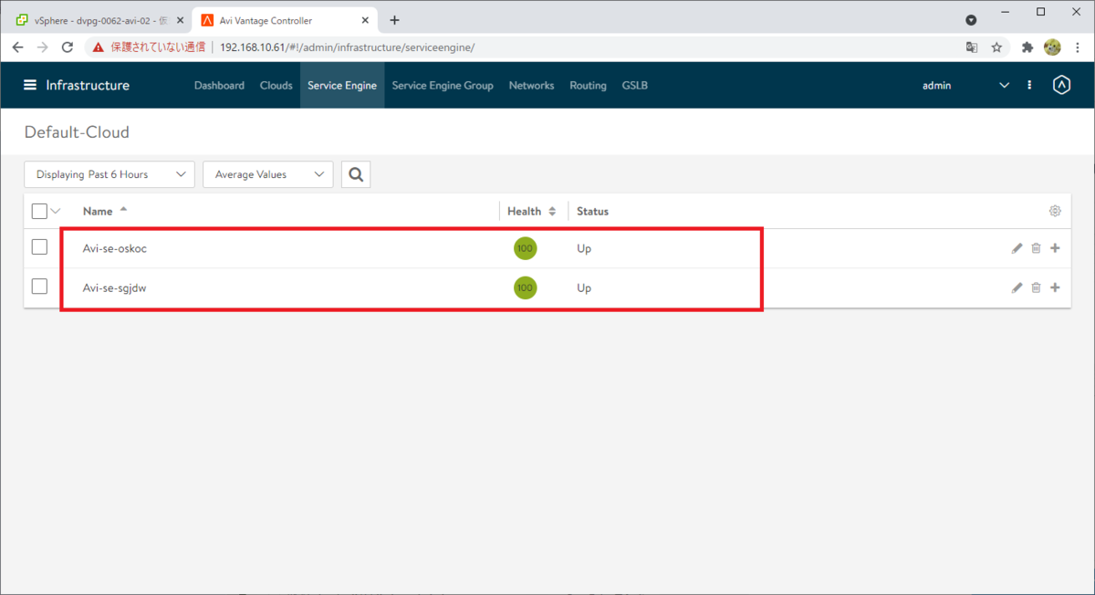The width and height of the screenshot is (1095, 595).
Task: Reload the browser page
Action: 67,47
